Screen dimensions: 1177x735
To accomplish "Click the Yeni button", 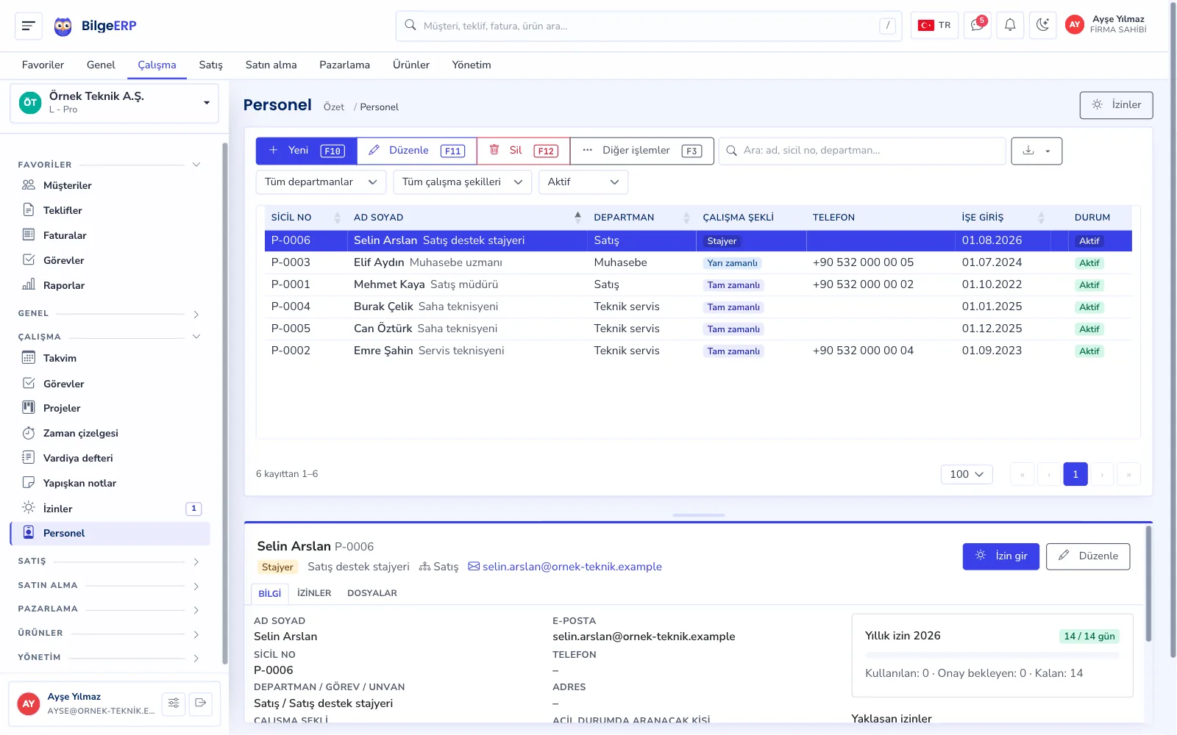I will coord(307,151).
